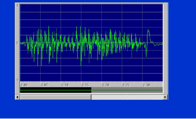196x119 pixels.
Task: Click the 0.25 time axis label
Action: tap(126, 85)
